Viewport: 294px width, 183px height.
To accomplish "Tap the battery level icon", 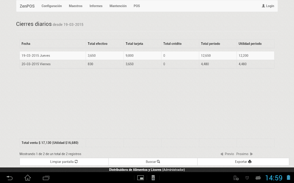I will [x=288, y=178].
